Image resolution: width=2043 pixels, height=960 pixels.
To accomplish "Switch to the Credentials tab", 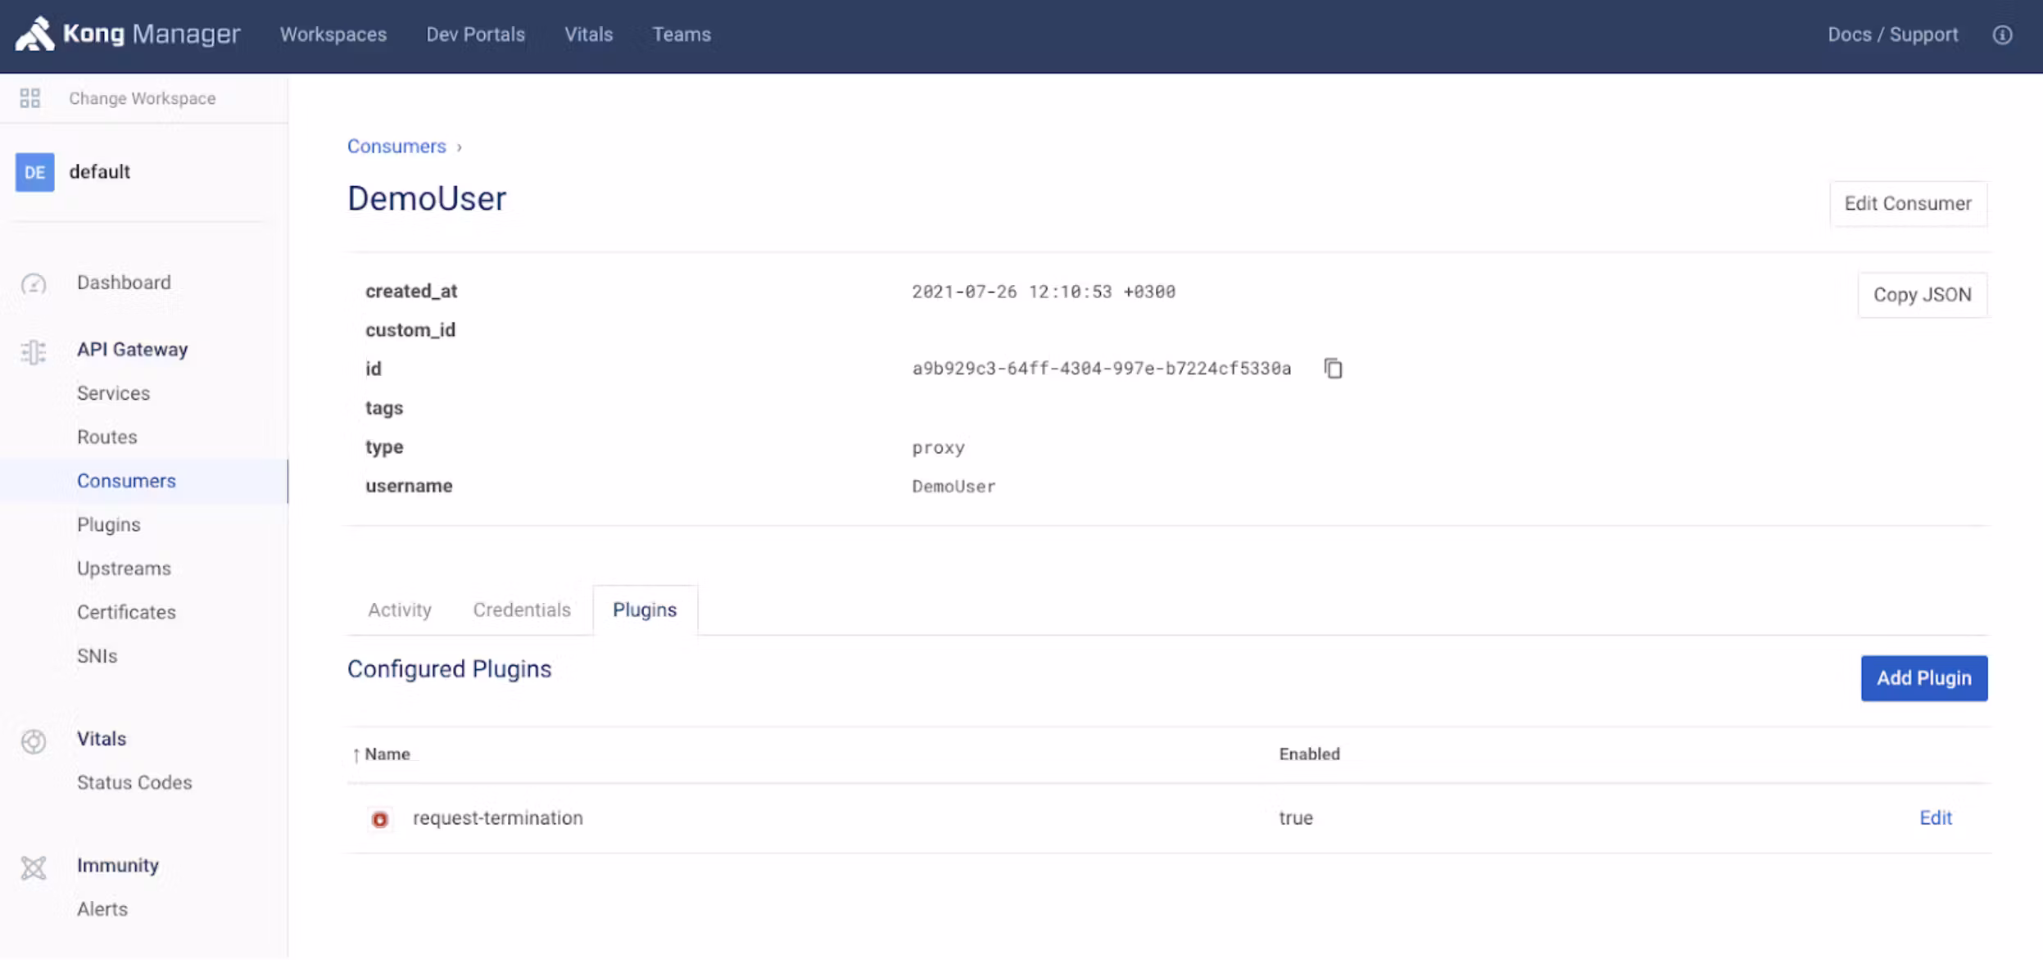I will (x=522, y=610).
